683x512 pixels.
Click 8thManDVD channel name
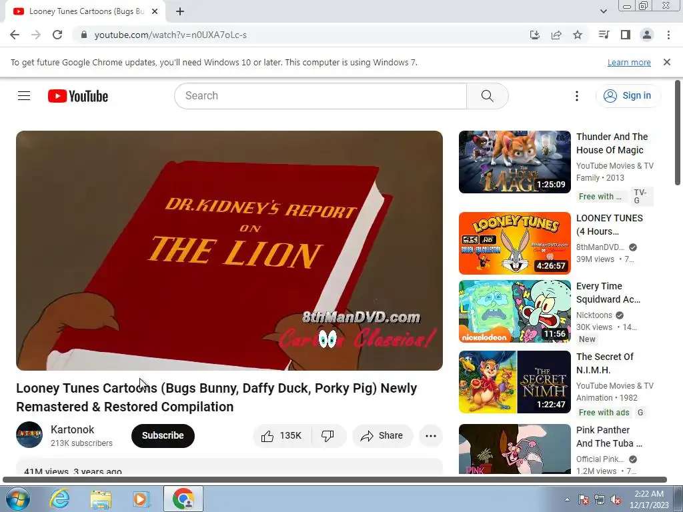(x=600, y=247)
